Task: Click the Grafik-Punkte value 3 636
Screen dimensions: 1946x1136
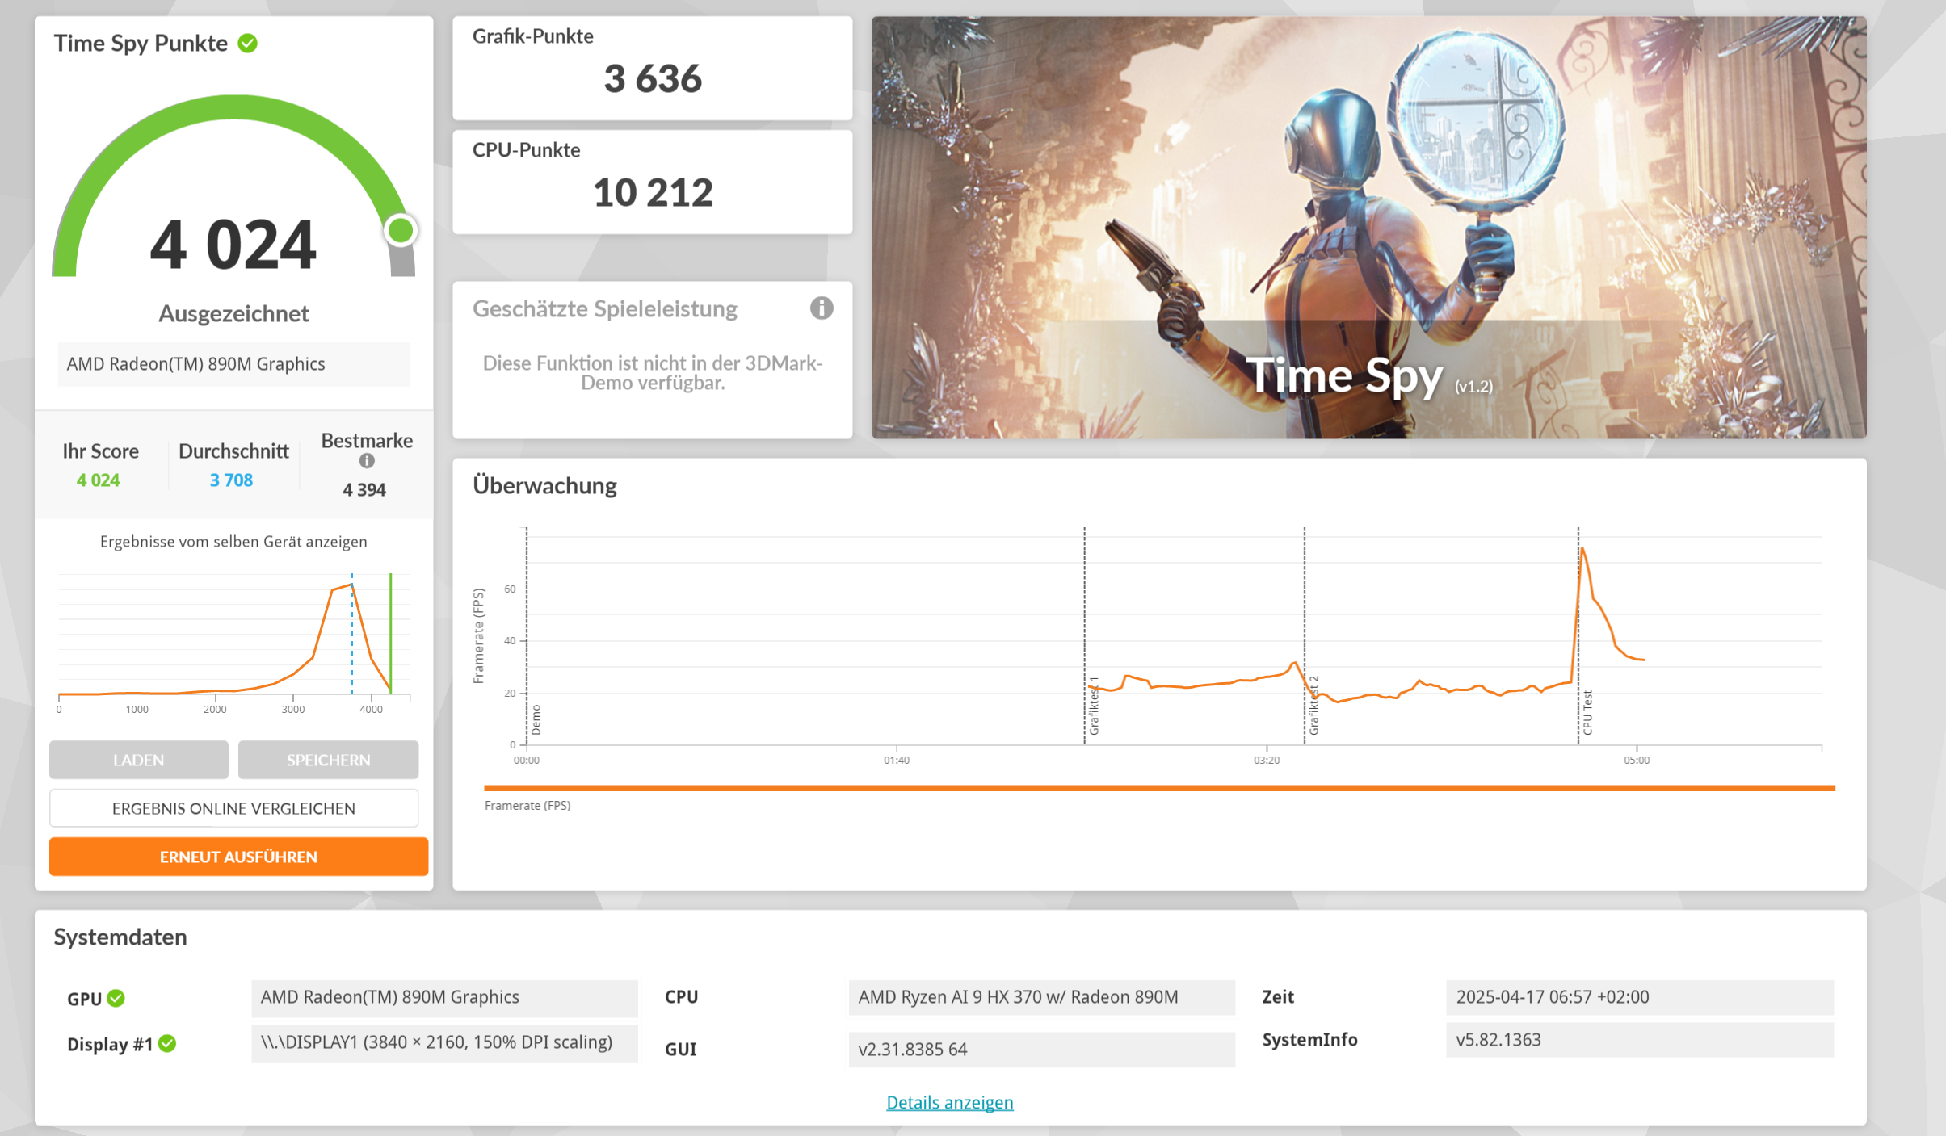Action: tap(653, 78)
